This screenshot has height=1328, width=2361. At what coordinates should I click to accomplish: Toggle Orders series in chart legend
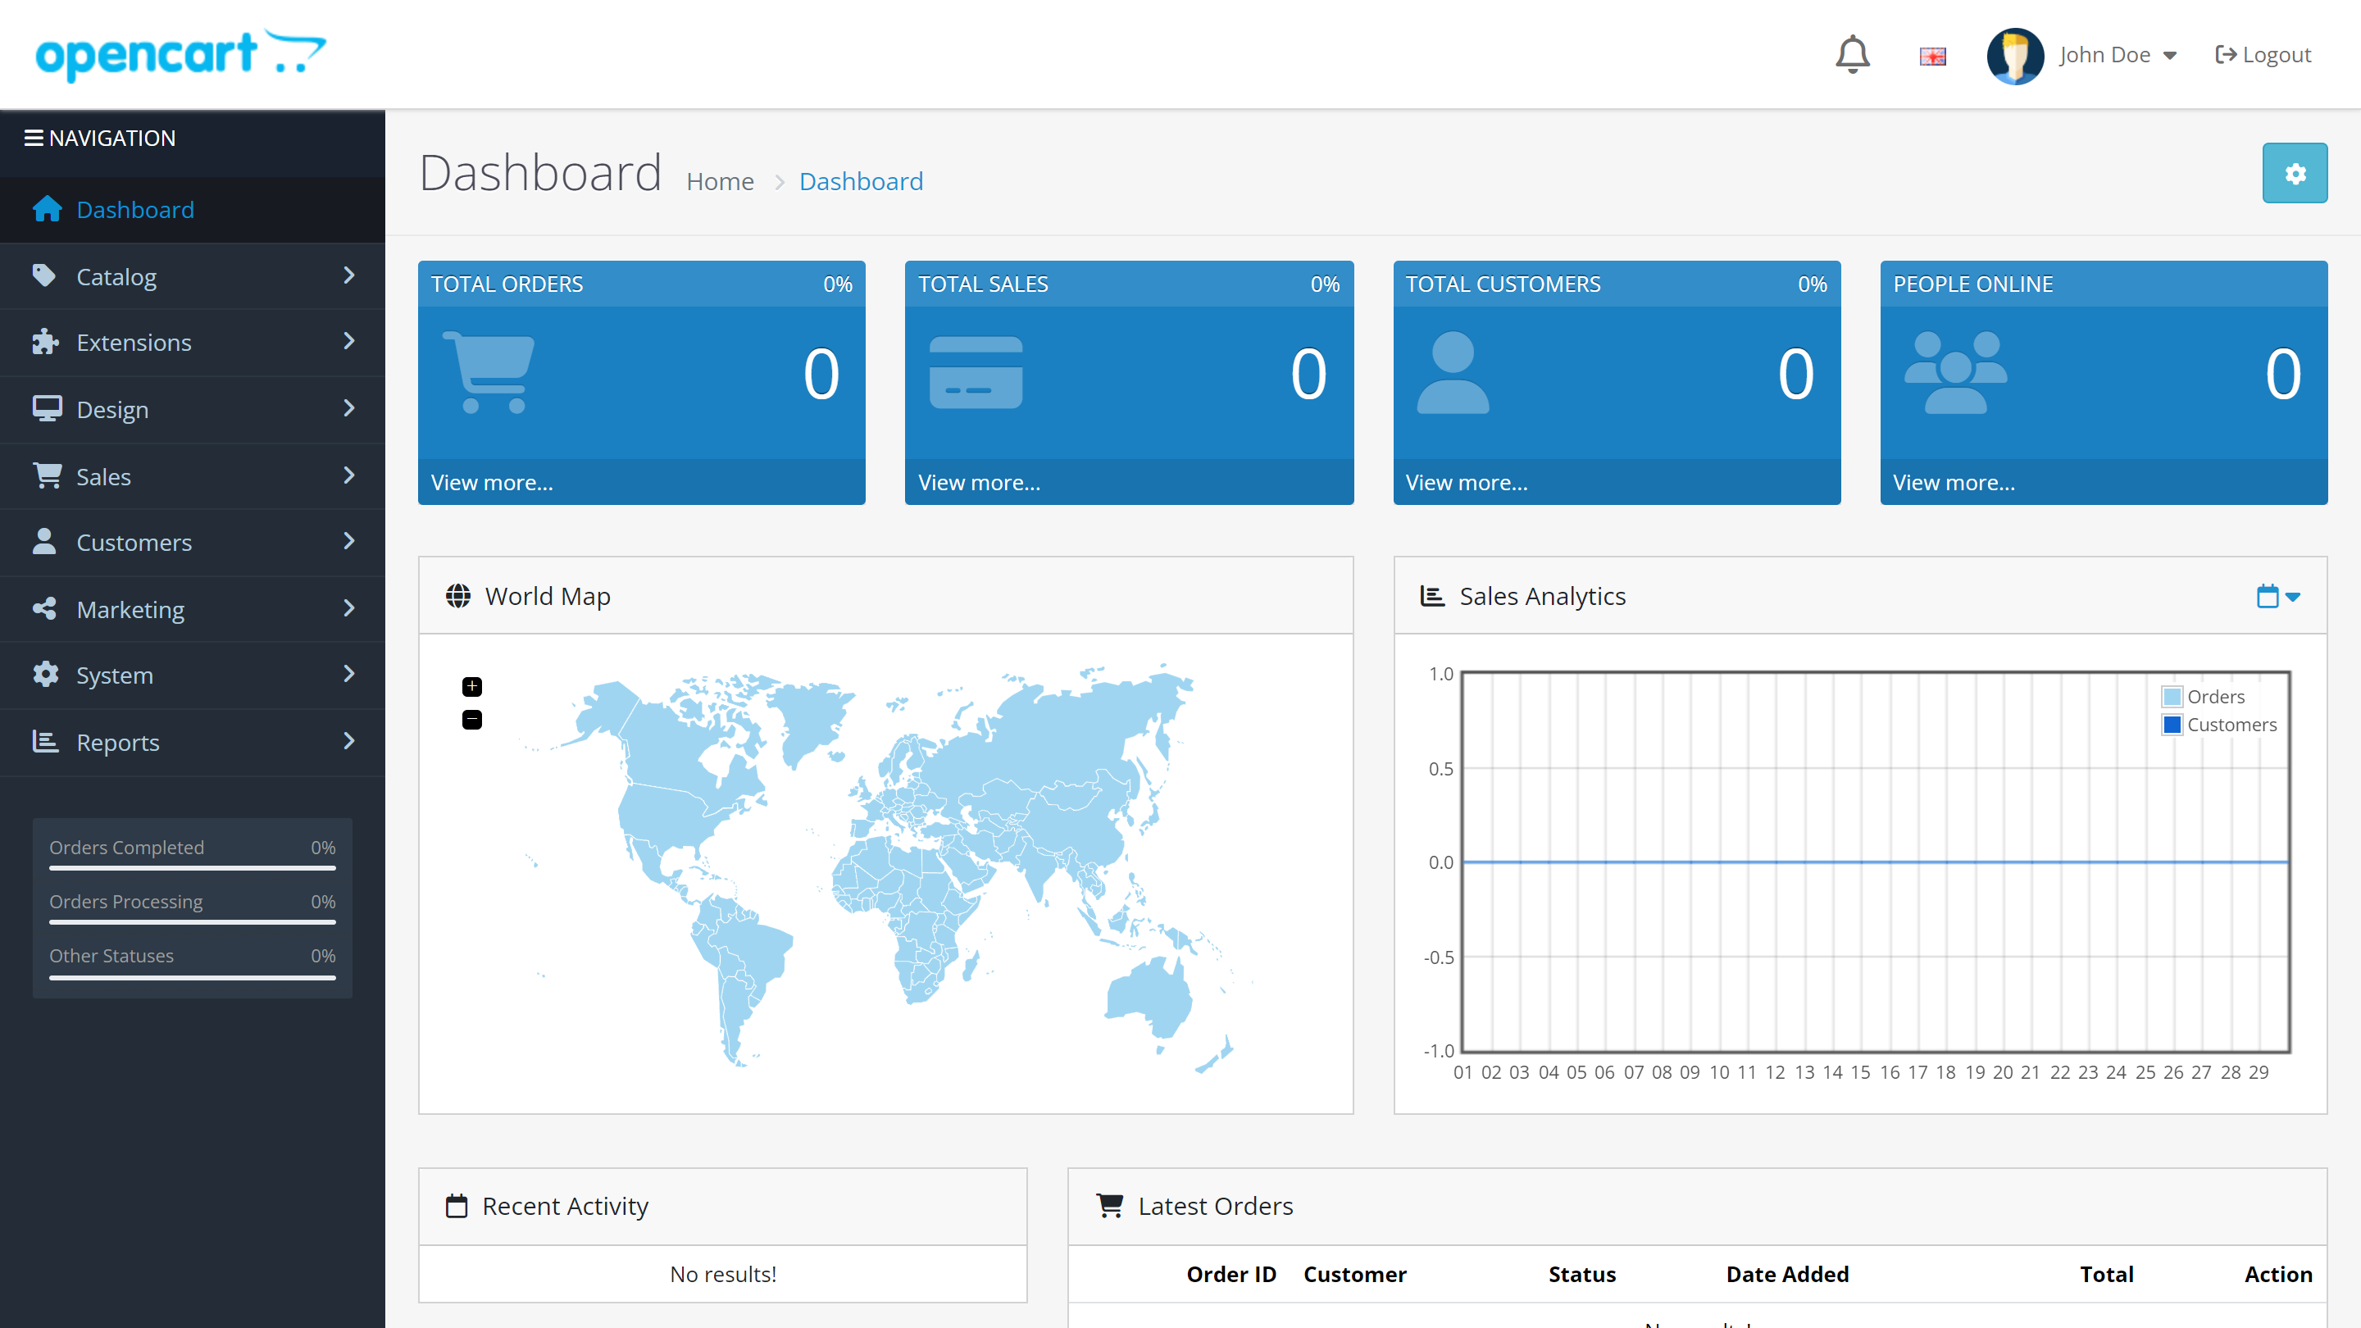point(2215,697)
